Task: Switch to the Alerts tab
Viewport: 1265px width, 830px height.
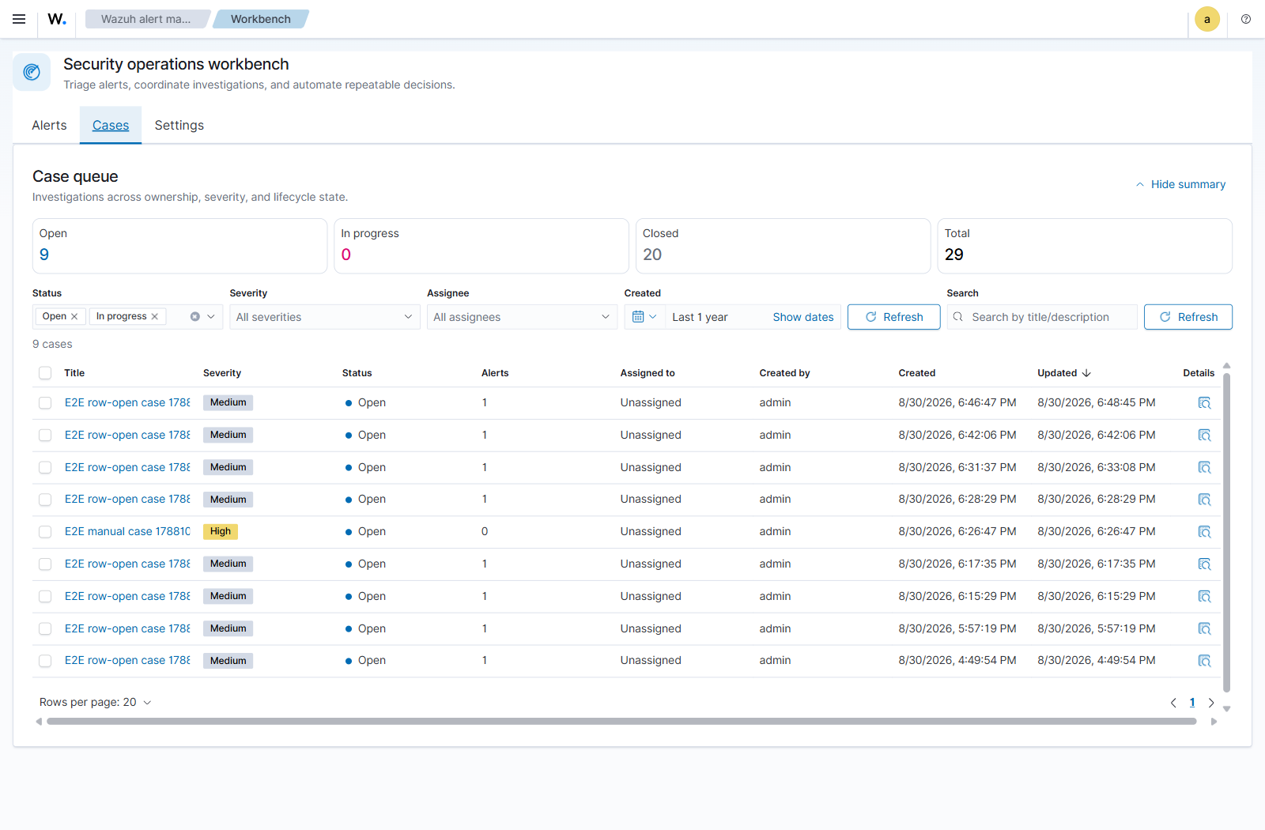Action: pos(49,125)
